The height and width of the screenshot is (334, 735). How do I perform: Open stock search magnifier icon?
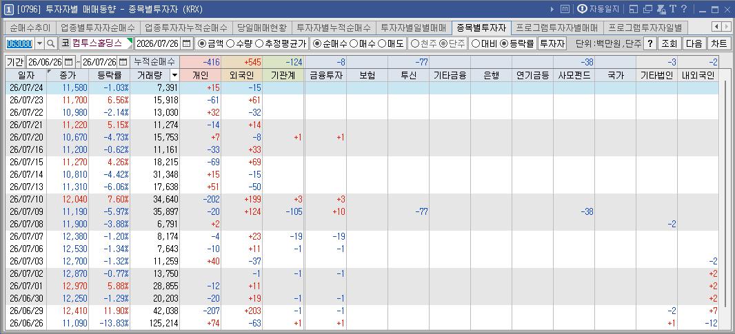coord(51,43)
